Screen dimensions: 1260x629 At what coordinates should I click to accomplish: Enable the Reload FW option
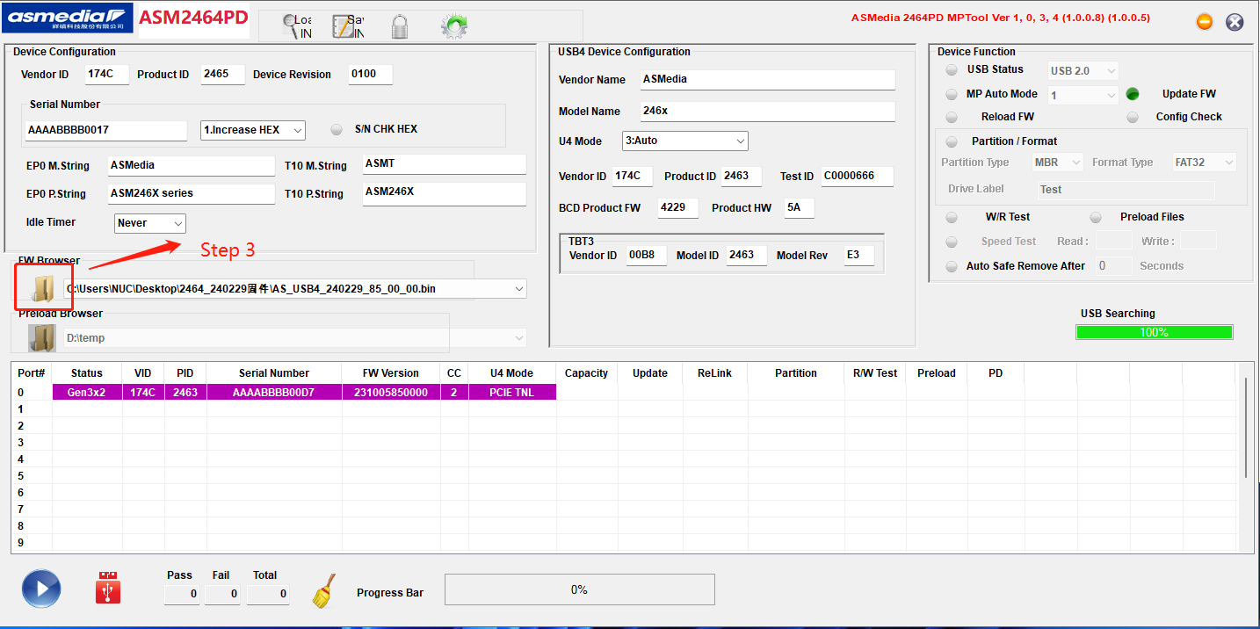pos(952,117)
